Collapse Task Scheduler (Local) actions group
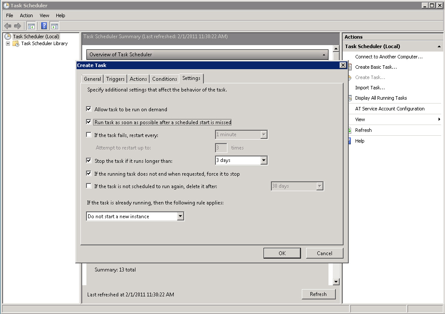The image size is (445, 314). [439, 46]
